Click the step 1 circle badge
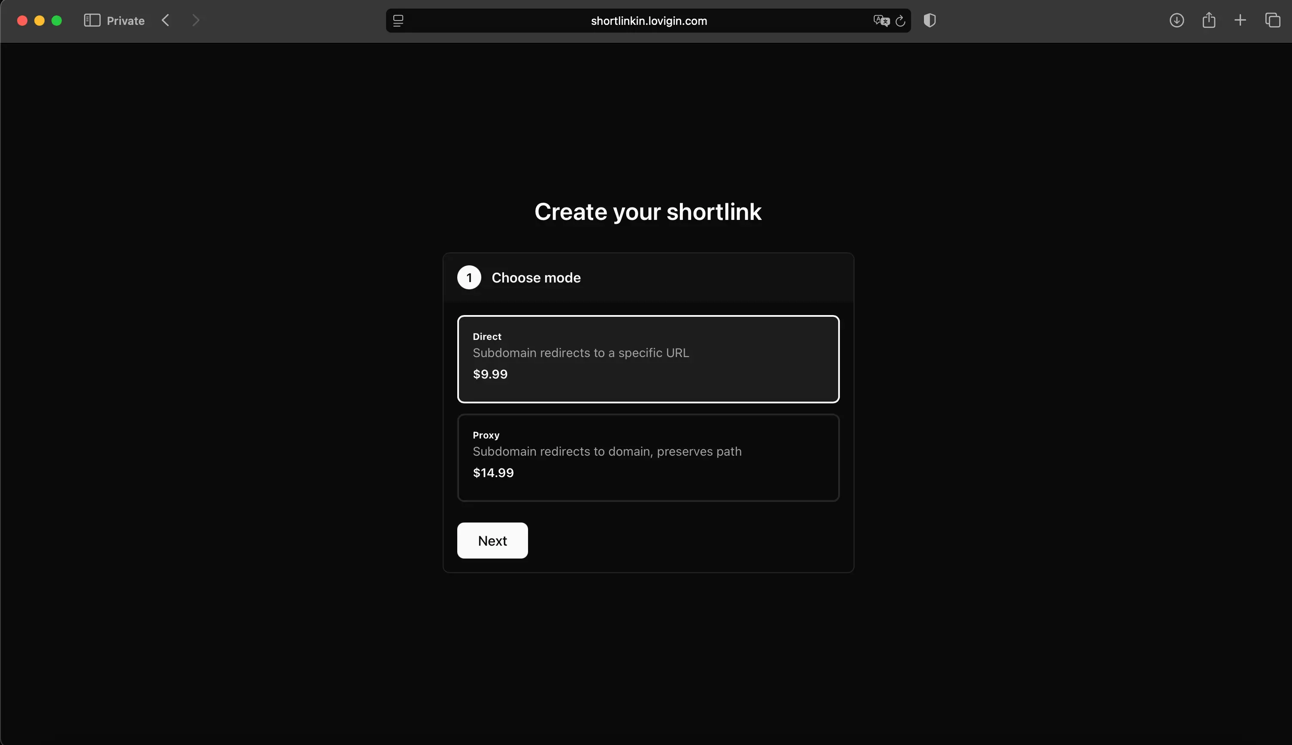 (468, 277)
